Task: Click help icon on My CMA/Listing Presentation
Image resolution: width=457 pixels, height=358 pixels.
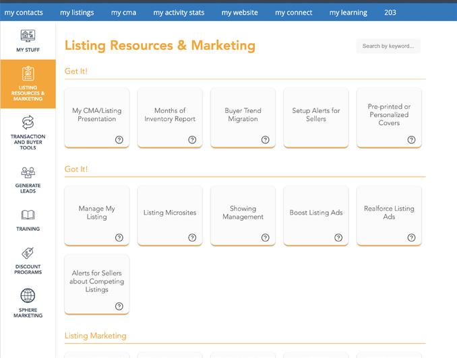Action: pyautogui.click(x=119, y=140)
